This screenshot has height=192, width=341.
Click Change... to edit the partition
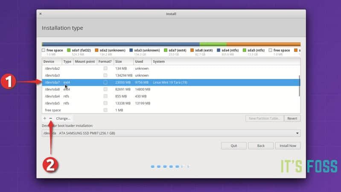coord(63,118)
